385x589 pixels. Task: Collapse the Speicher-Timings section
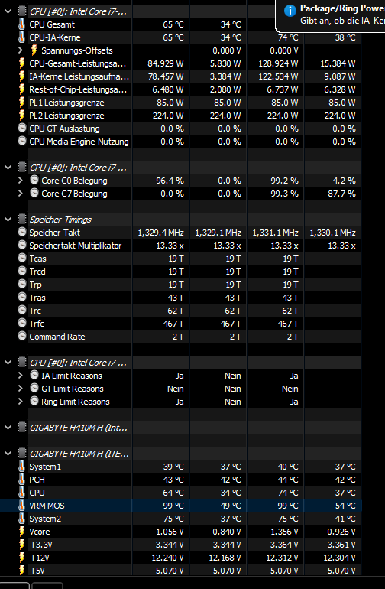pos(8,220)
